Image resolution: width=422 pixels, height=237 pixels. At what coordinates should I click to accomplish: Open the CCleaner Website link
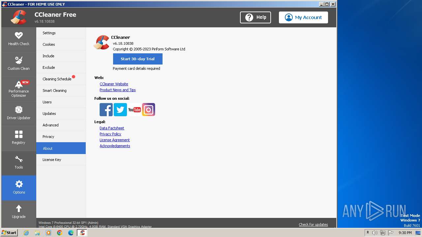click(114, 84)
